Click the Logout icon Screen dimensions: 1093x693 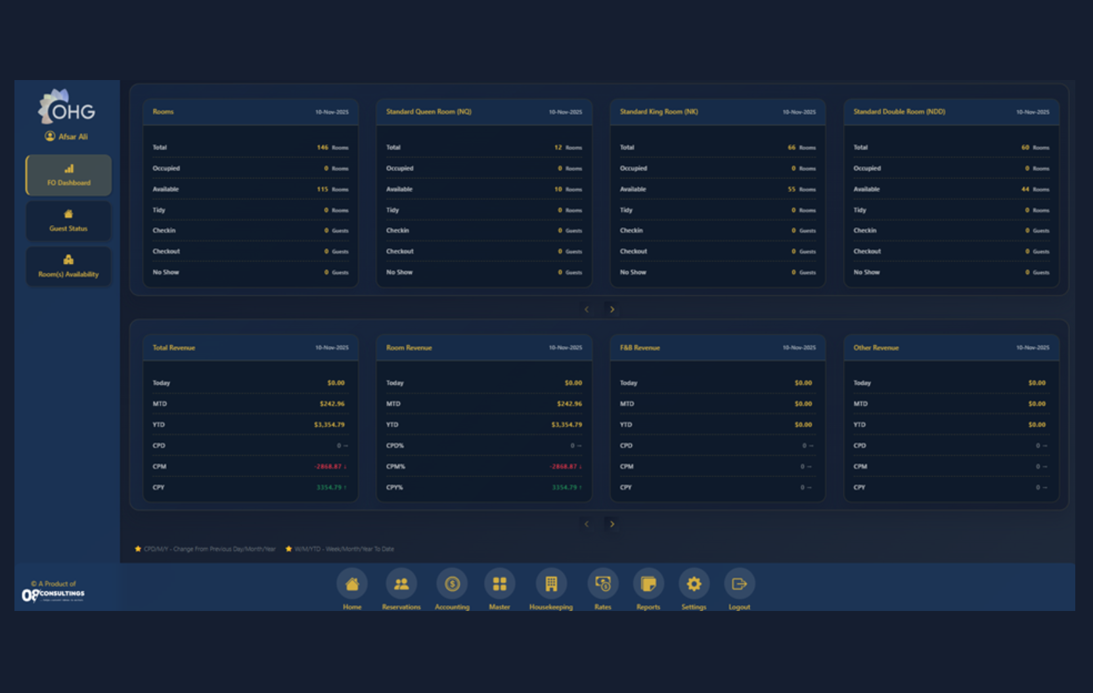coord(739,584)
